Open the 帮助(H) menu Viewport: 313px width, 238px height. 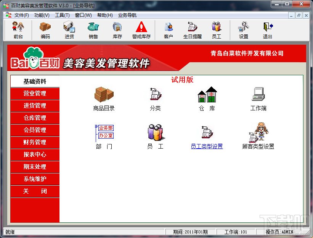105,15
